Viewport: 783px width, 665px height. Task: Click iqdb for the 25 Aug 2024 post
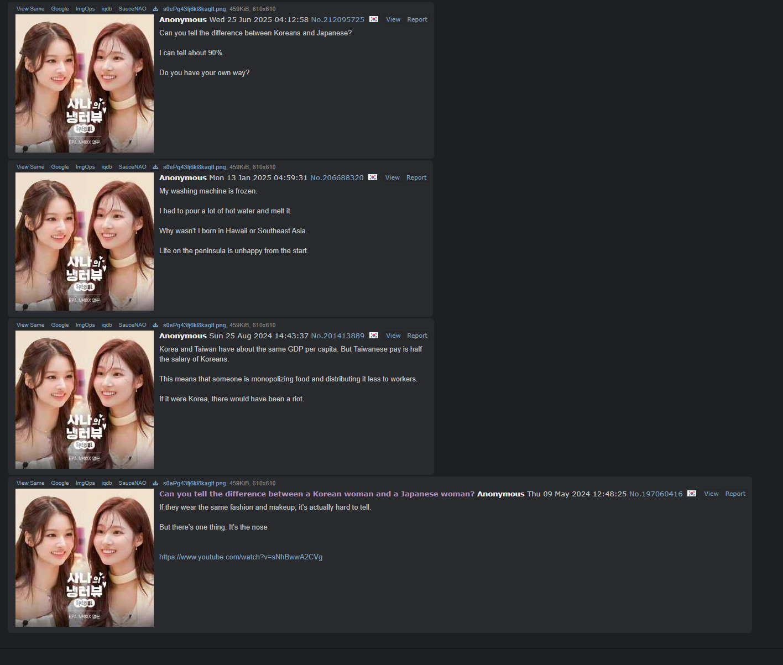(107, 325)
